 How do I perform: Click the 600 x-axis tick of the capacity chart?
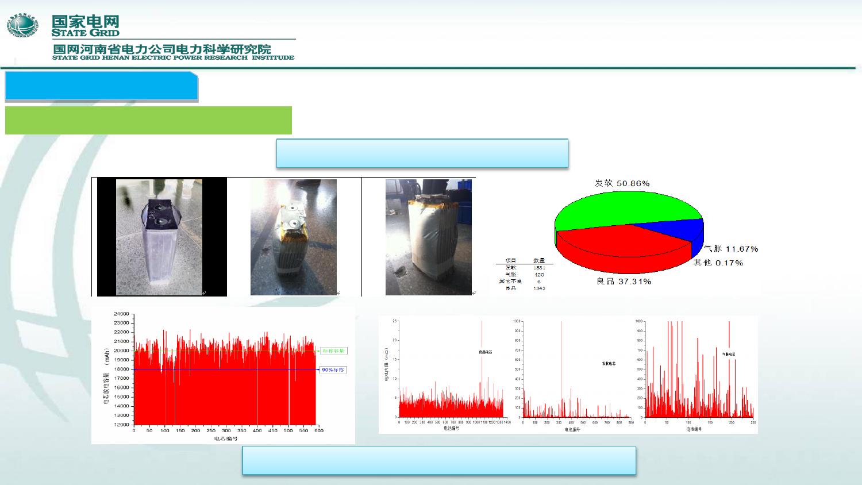[x=319, y=430]
